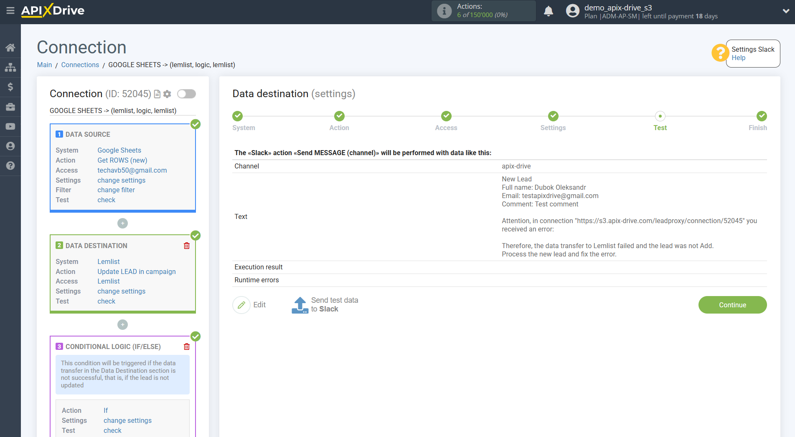Click the CONDITIONAL LOGIC (IF/ELSE) header

113,347
